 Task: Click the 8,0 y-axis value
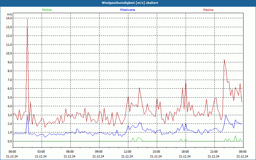(10, 71)
